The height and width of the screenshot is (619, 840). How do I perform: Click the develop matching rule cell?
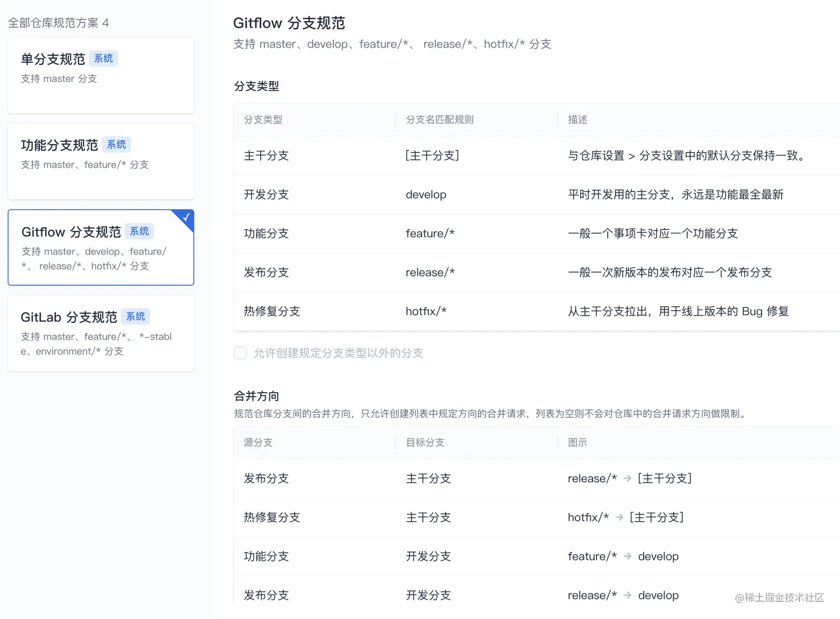pyautogui.click(x=426, y=194)
